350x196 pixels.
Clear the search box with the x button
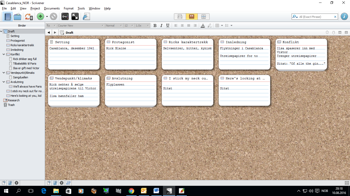(x=335, y=17)
